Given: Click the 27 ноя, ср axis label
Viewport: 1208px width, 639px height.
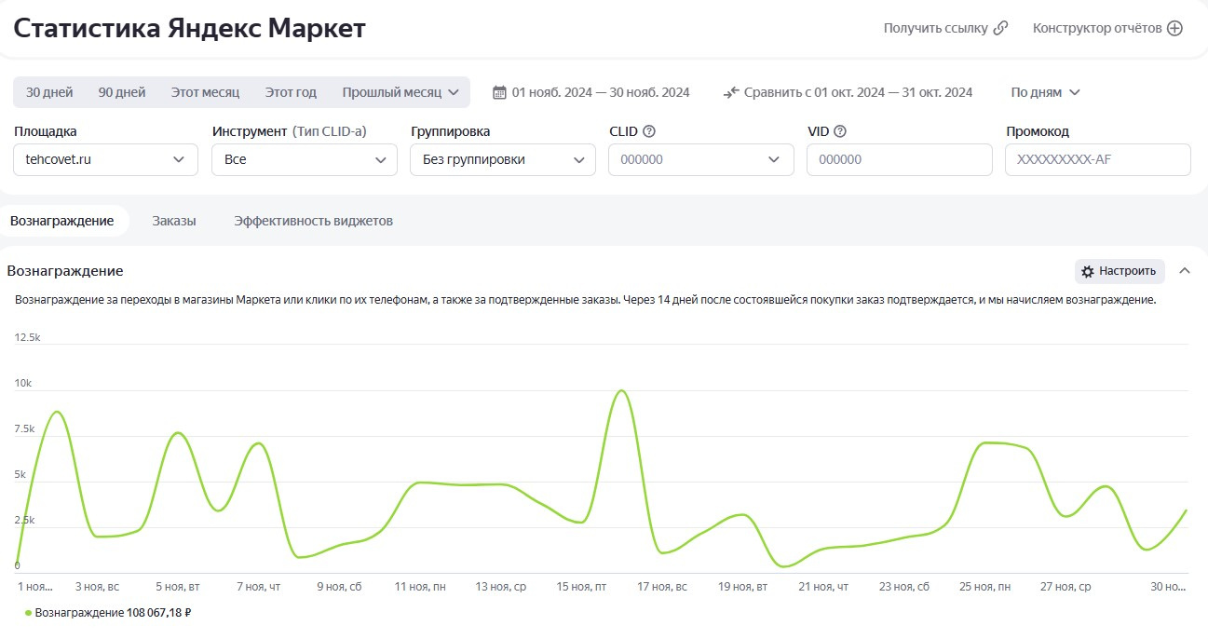Looking at the screenshot, I should pyautogui.click(x=1065, y=587).
